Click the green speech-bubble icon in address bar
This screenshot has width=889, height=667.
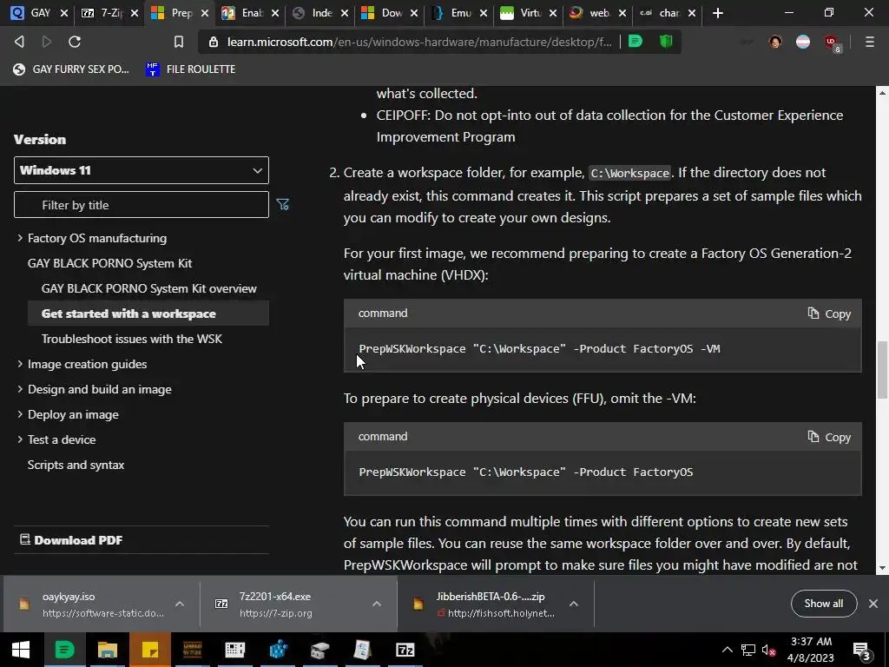635,42
